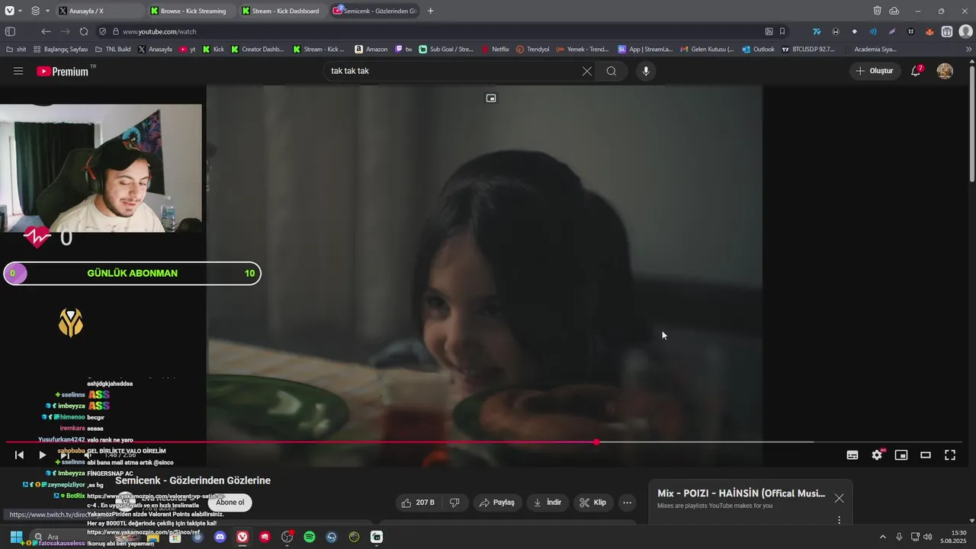The height and width of the screenshot is (549, 976).
Task: Open Discord from the taskbar
Action: coord(220,537)
